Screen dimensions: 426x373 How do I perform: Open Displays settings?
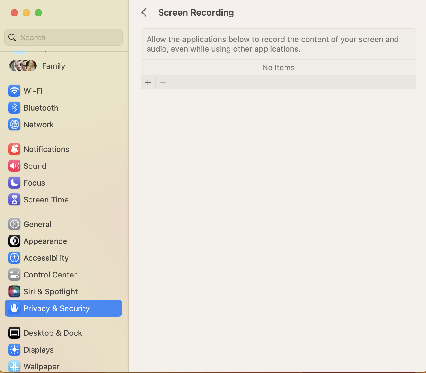38,350
